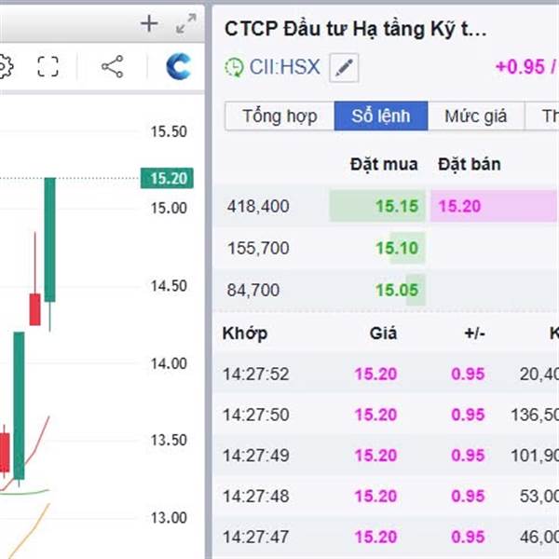The image size is (559, 559).
Task: Select the trade at 14:27:50
Action: pyautogui.click(x=386, y=415)
